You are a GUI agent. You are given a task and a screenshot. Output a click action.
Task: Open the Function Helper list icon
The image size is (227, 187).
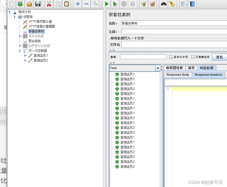click(183, 4)
